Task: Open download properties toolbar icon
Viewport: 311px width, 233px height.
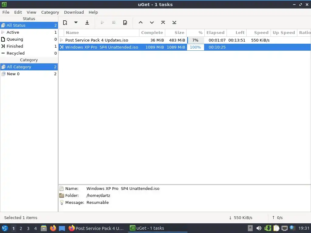Action: 125,22
